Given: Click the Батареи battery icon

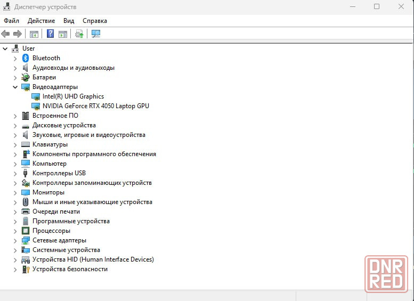Looking at the screenshot, I should click(26, 77).
